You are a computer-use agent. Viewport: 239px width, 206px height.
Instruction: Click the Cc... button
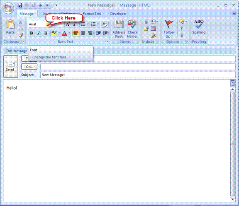pyautogui.click(x=29, y=67)
